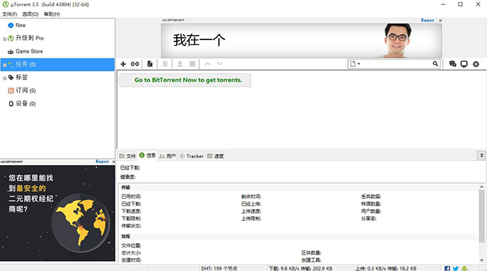Image resolution: width=487 pixels, height=271 pixels.
Task: Click the Android icon in status bar
Action: point(464,268)
